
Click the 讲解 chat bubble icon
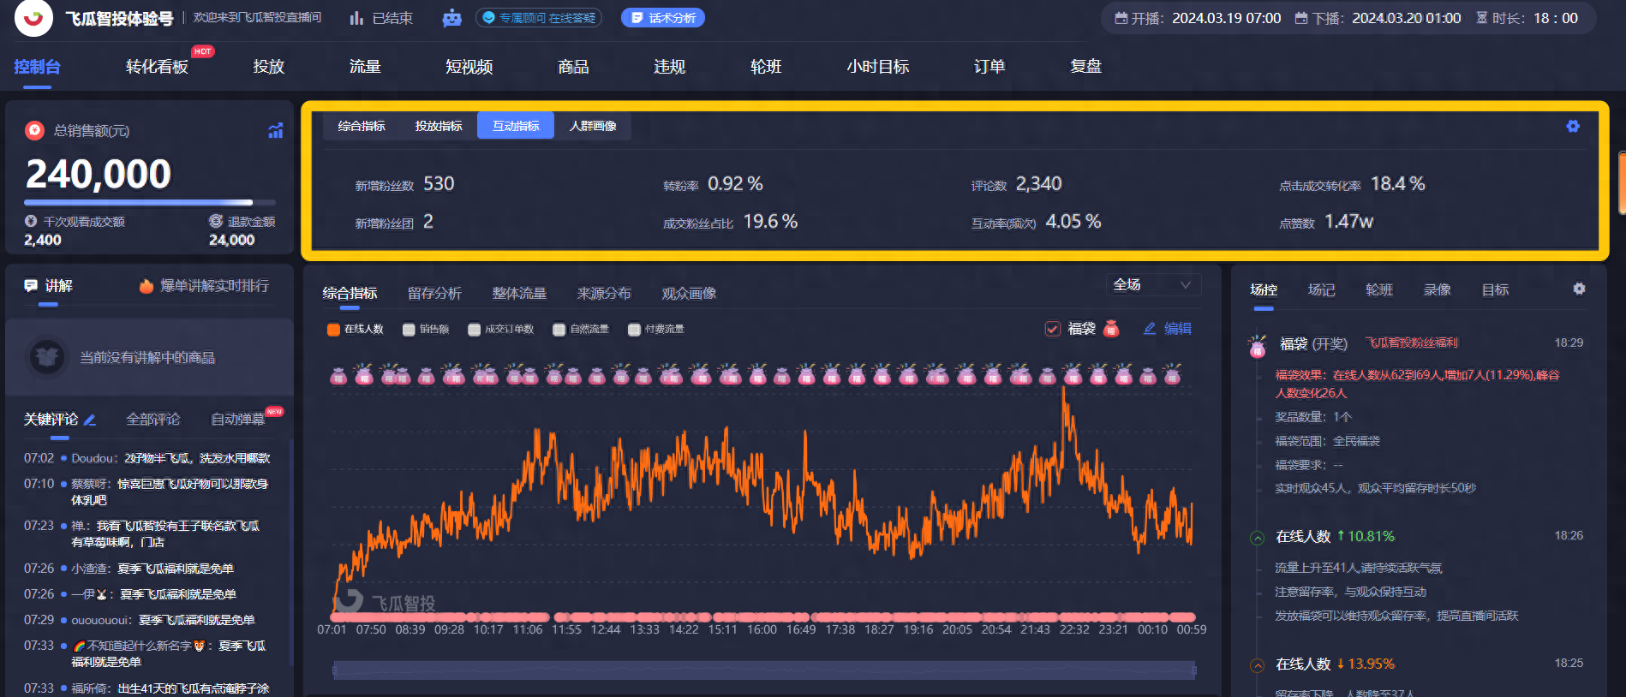point(31,285)
